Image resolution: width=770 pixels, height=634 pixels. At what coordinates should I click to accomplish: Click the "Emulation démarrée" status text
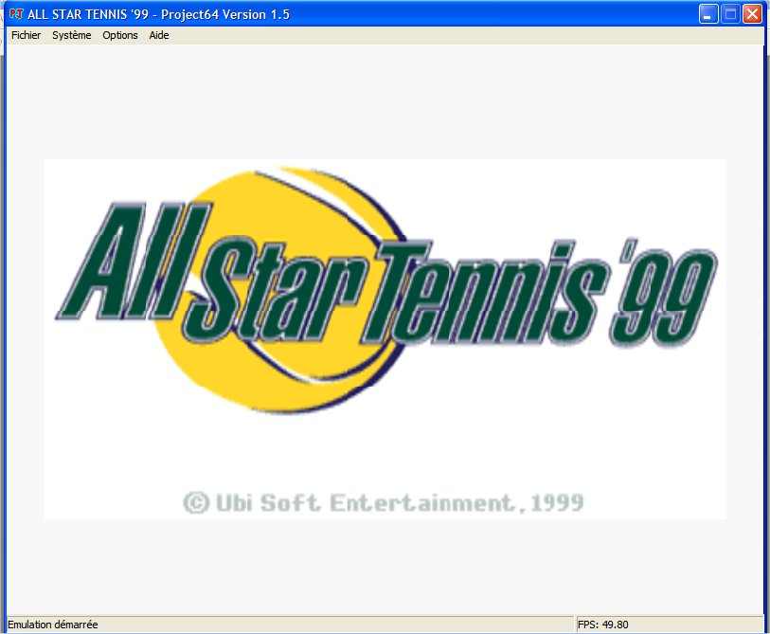coord(53,625)
